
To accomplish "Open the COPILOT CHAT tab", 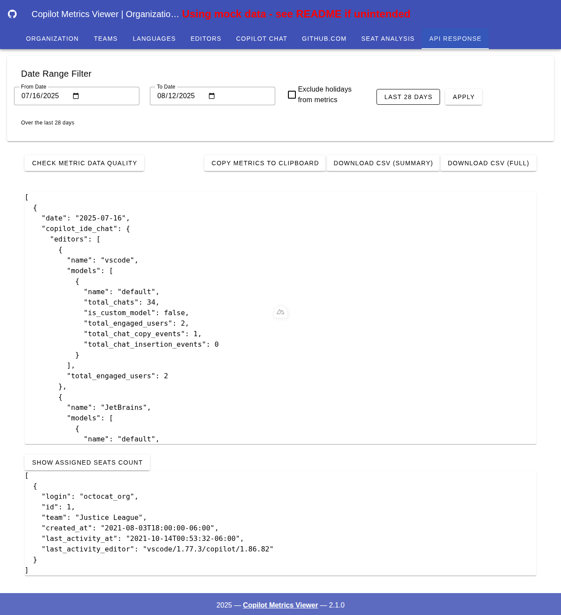I will tap(261, 39).
